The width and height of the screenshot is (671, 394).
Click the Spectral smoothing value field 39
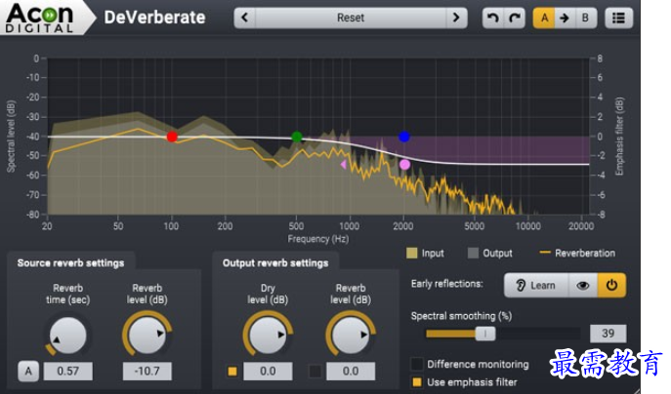608,334
